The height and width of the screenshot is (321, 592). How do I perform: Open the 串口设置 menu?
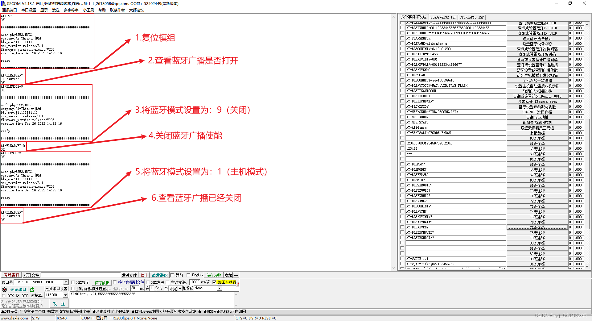coord(29,10)
